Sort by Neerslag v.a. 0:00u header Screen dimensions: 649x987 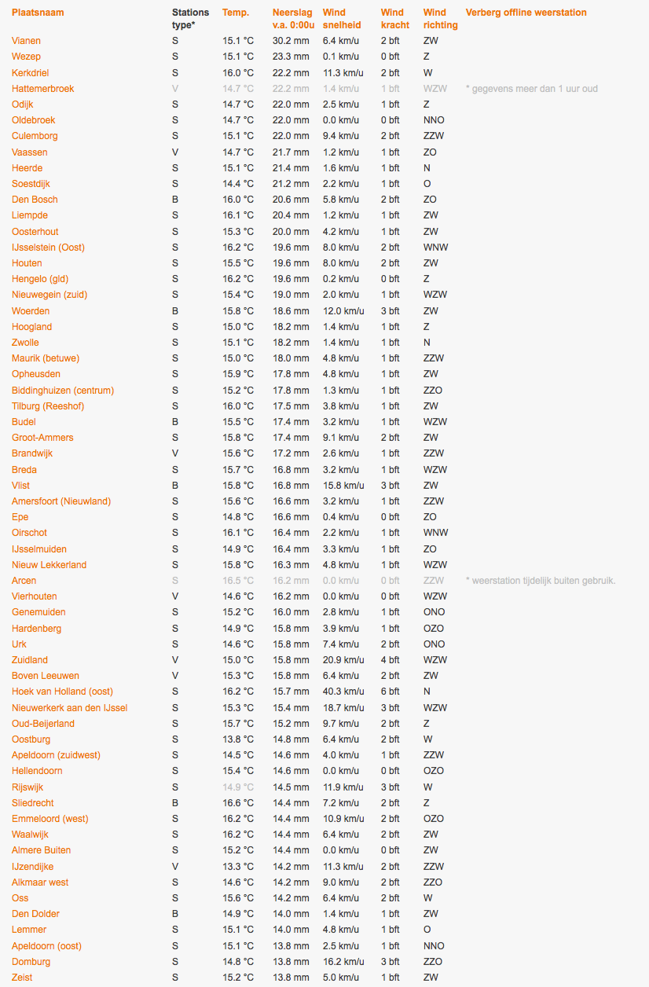point(294,19)
